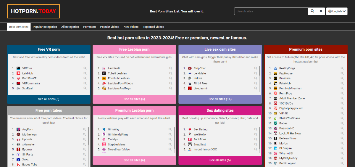Click the magnifier icon next to VRPorn

point(85,68)
